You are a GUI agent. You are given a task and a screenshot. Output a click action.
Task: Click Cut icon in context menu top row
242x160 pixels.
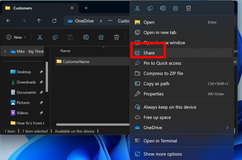137,8
